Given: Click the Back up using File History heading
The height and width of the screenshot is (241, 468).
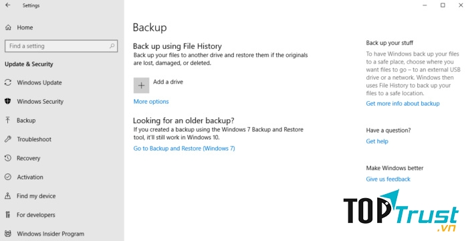Looking at the screenshot, I should tap(177, 46).
